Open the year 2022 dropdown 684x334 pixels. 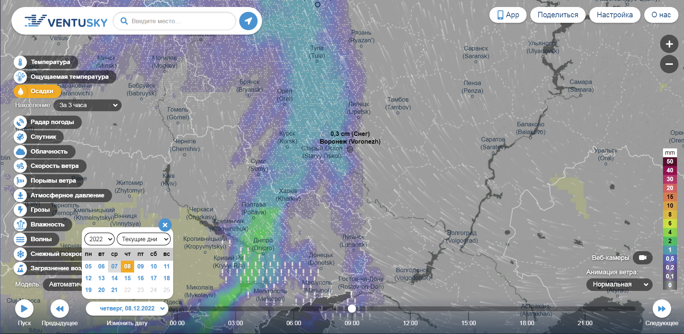click(100, 239)
